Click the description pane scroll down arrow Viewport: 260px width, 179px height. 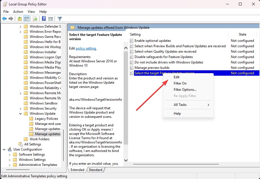tap(126, 160)
